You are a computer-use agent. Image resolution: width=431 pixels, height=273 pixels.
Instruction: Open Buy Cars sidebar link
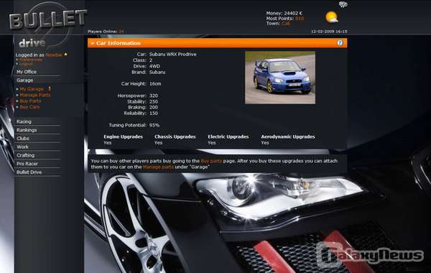click(29, 107)
